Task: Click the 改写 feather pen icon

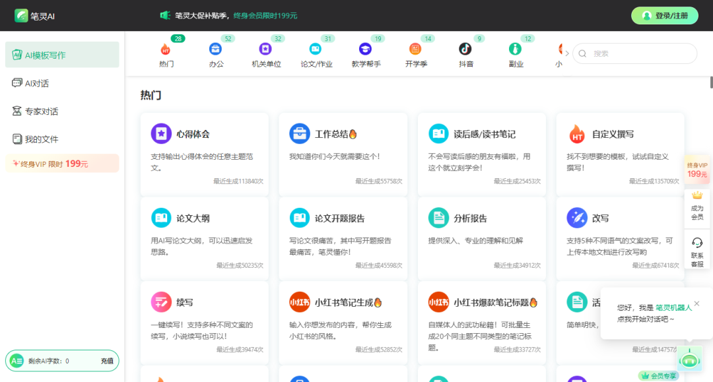Action: tap(577, 218)
